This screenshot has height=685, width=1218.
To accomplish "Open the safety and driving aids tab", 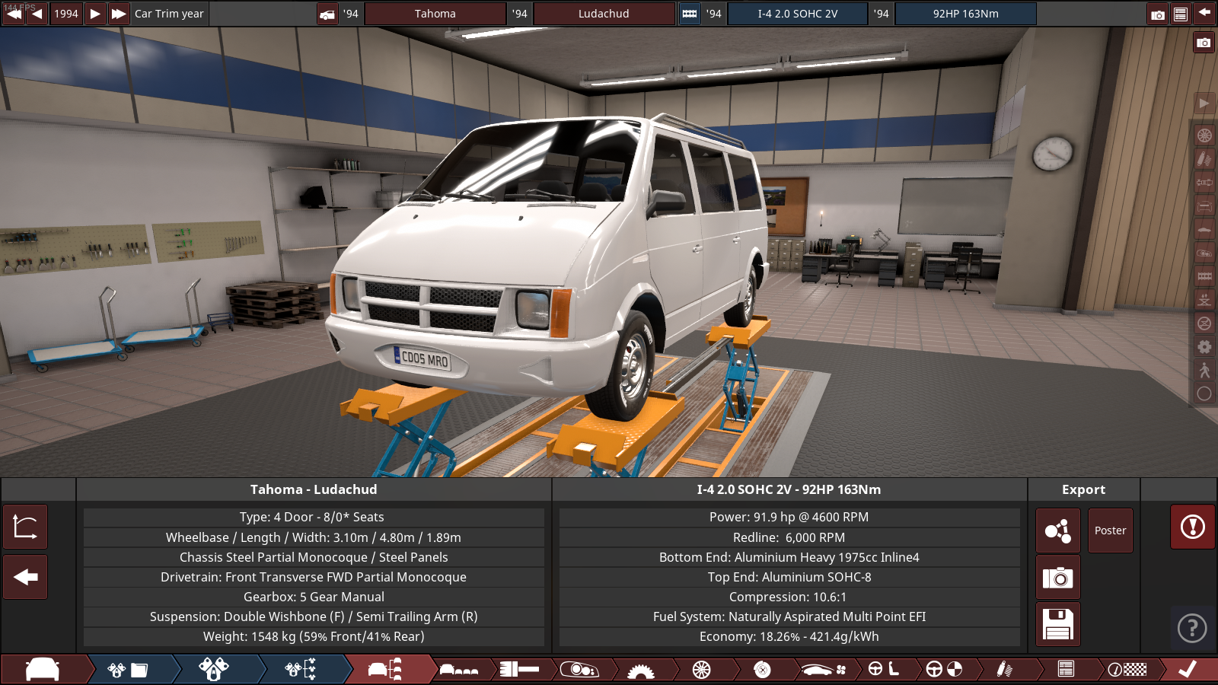I will click(944, 670).
